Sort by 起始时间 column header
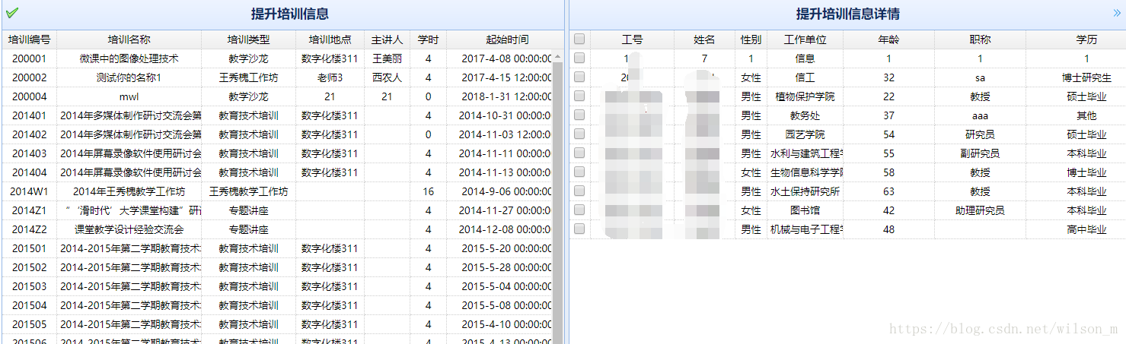Image resolution: width=1126 pixels, height=344 pixels. [x=506, y=39]
